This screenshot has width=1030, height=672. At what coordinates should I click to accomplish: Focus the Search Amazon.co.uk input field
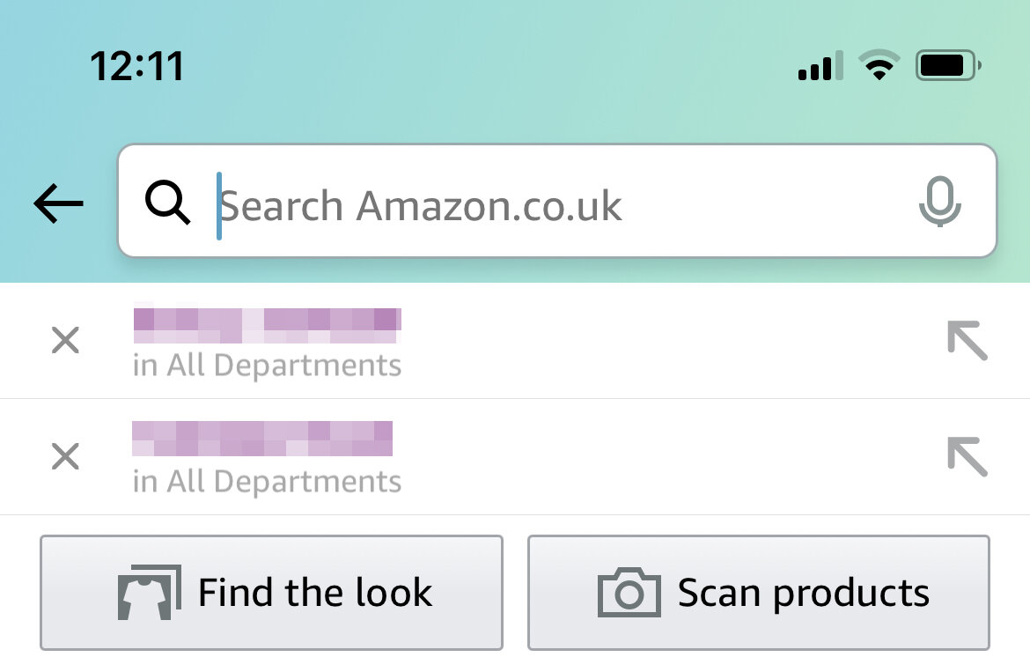click(557, 200)
